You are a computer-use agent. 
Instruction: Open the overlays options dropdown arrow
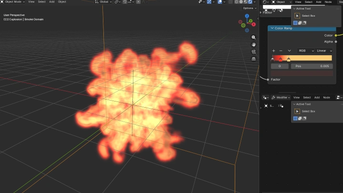224,2
